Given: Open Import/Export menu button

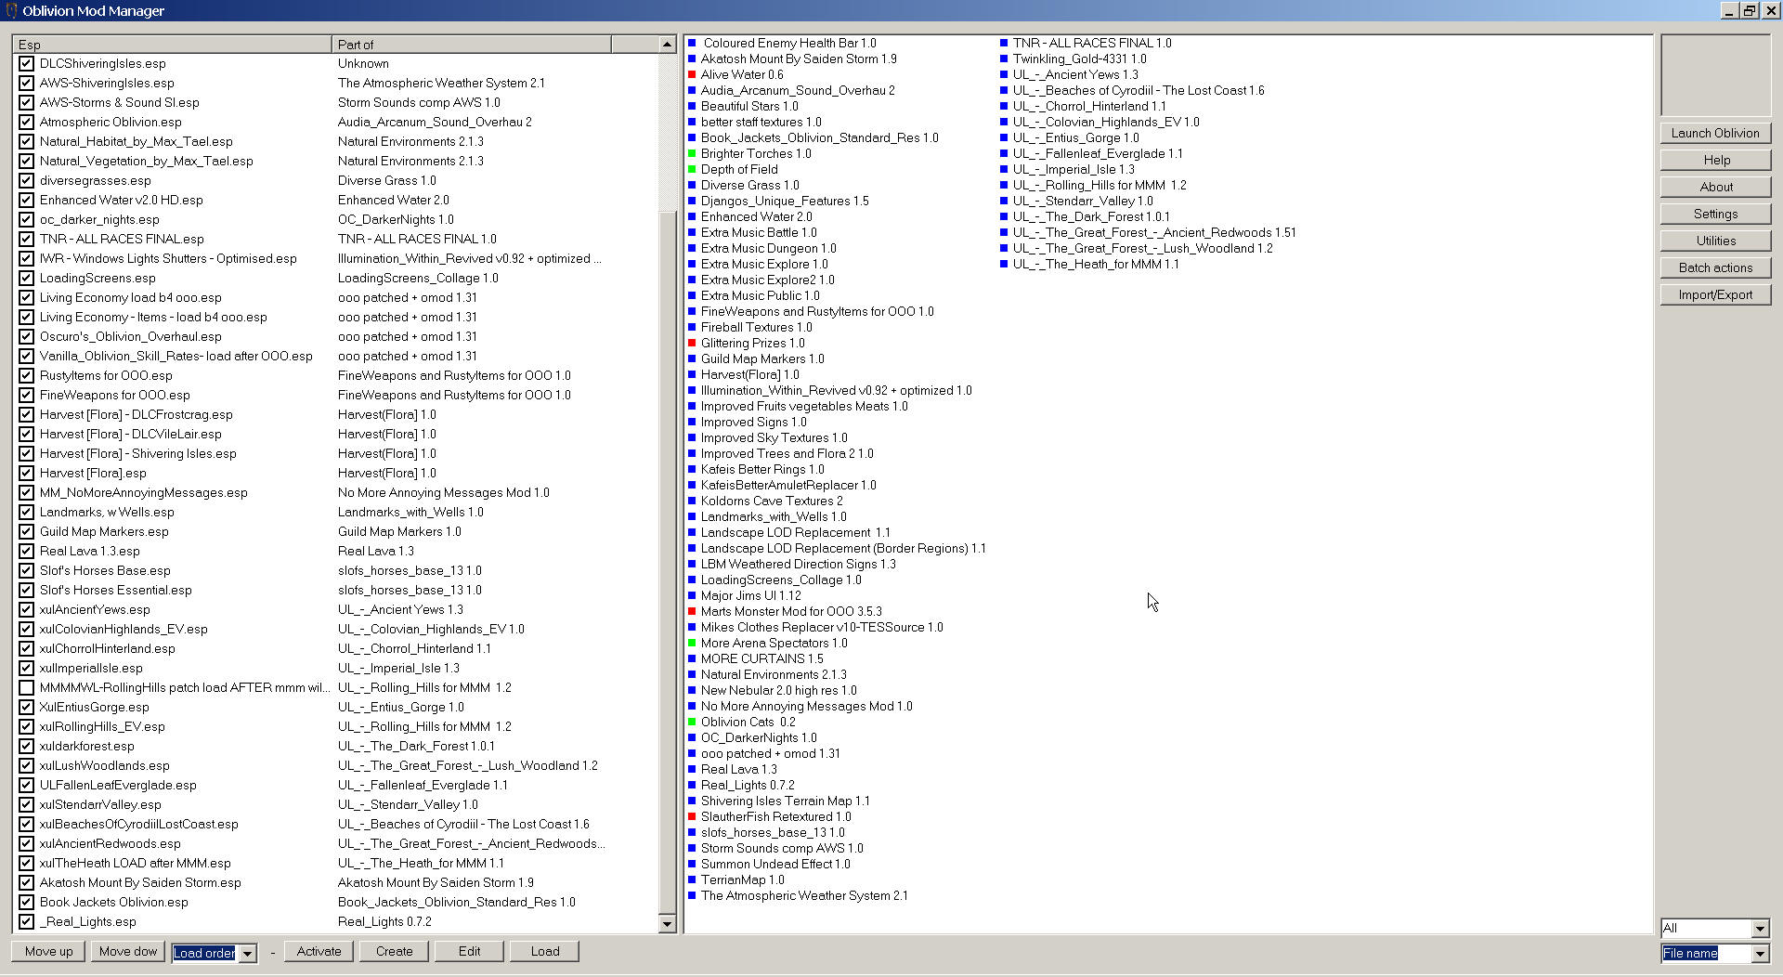Looking at the screenshot, I should click(1715, 294).
